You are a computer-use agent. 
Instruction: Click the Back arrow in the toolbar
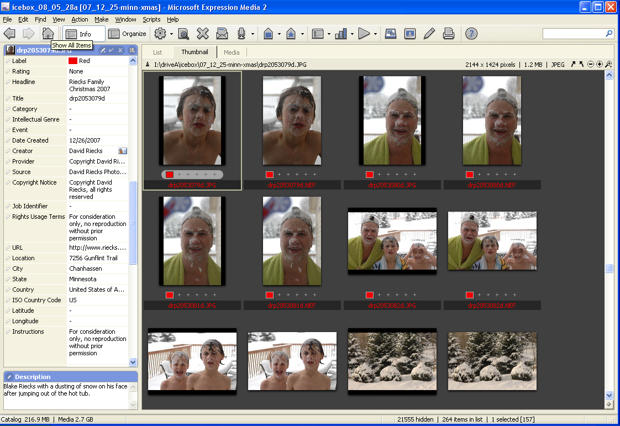(9, 34)
